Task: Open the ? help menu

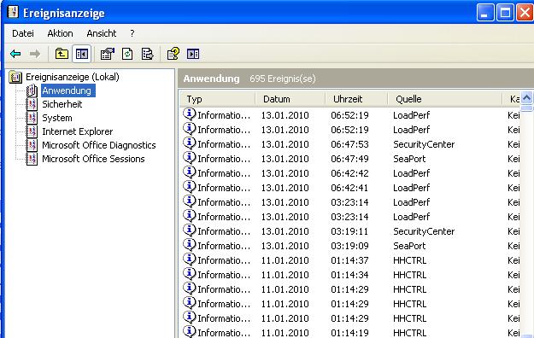Action: (x=132, y=33)
